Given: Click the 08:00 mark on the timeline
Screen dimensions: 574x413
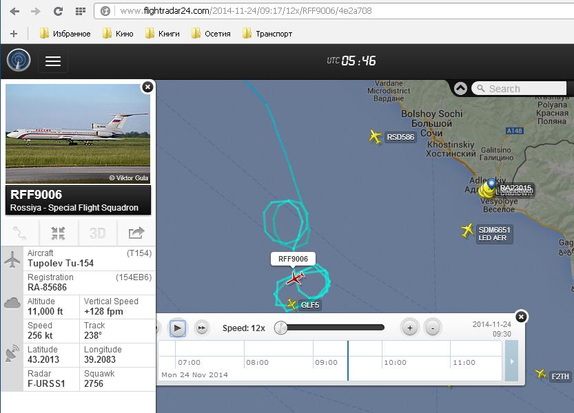Looking at the screenshot, I should (x=257, y=362).
